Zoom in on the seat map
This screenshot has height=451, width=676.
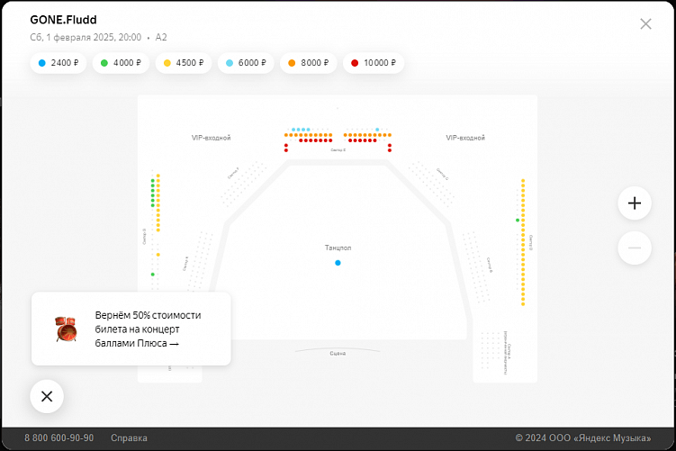coord(635,203)
